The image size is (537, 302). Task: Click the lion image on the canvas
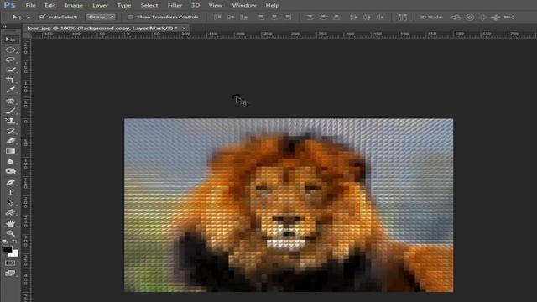tap(289, 205)
